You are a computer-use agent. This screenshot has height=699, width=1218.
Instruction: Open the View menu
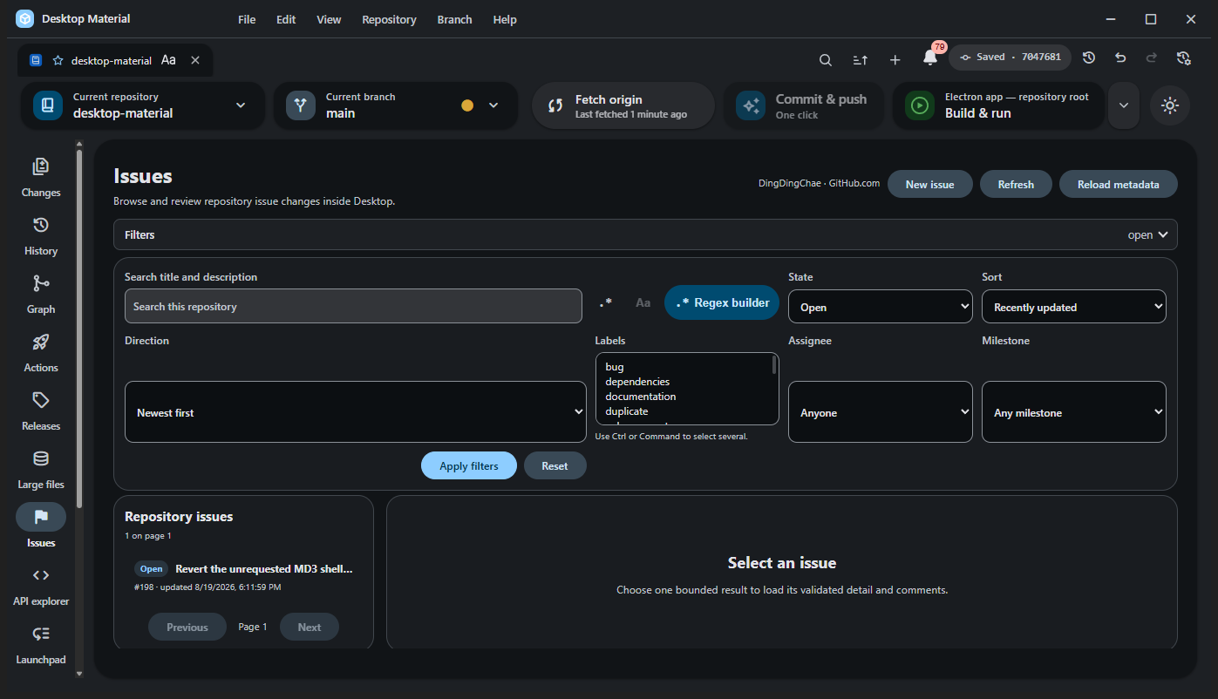pyautogui.click(x=329, y=19)
